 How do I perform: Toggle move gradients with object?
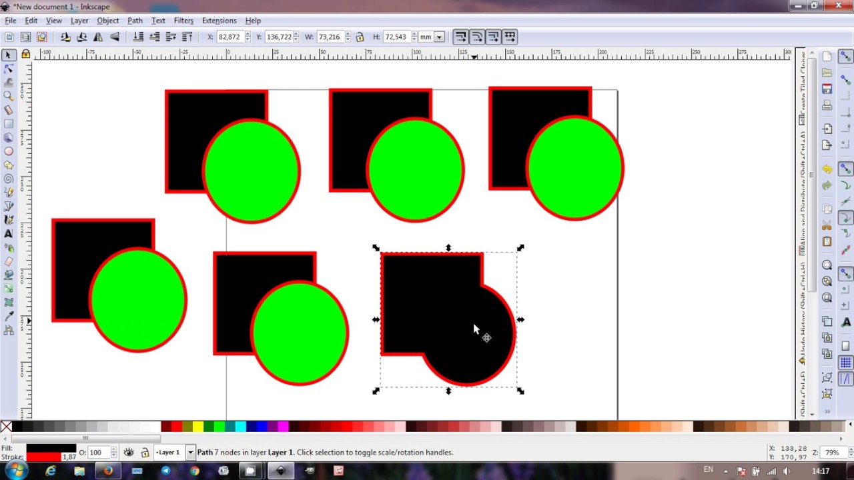point(493,37)
